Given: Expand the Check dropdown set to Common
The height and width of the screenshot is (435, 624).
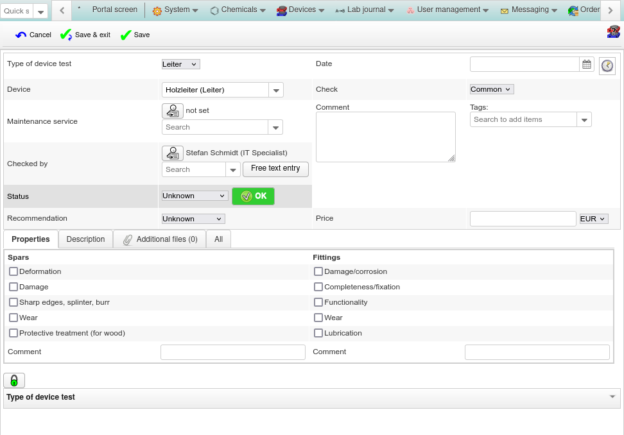Looking at the screenshot, I should point(492,90).
